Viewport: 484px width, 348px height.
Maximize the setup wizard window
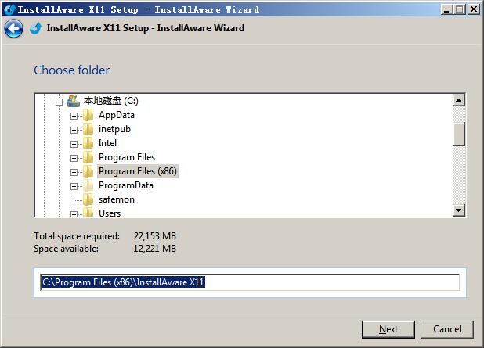[x=460, y=9]
